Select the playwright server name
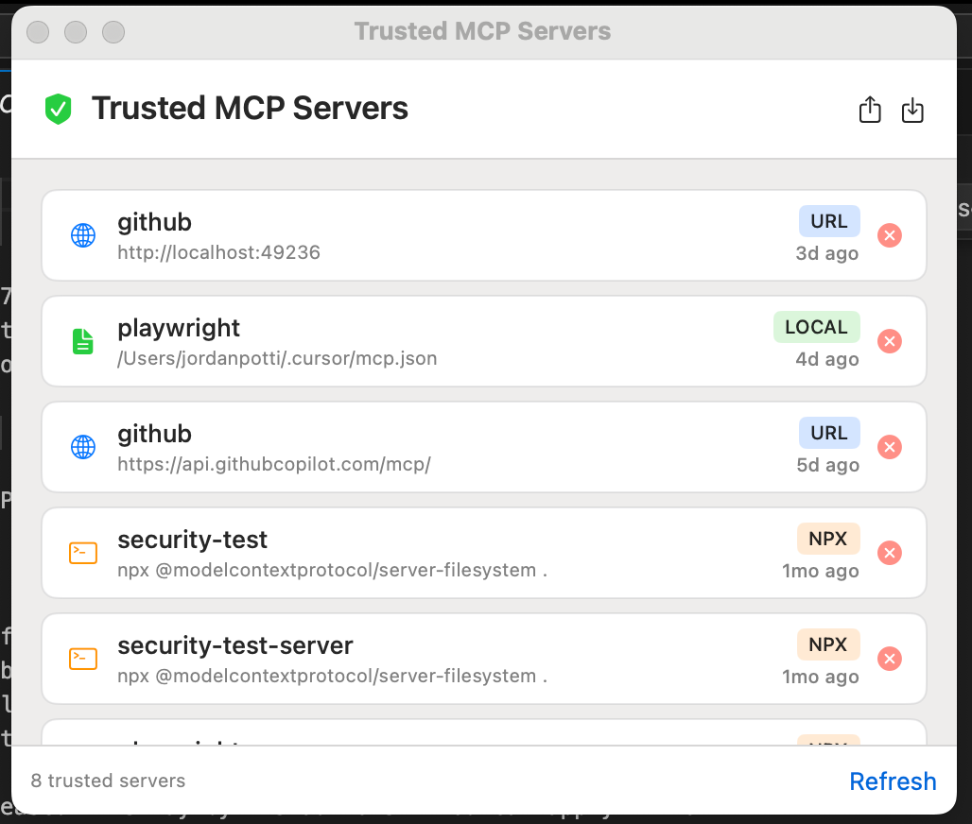The height and width of the screenshot is (824, 972). pos(179,328)
